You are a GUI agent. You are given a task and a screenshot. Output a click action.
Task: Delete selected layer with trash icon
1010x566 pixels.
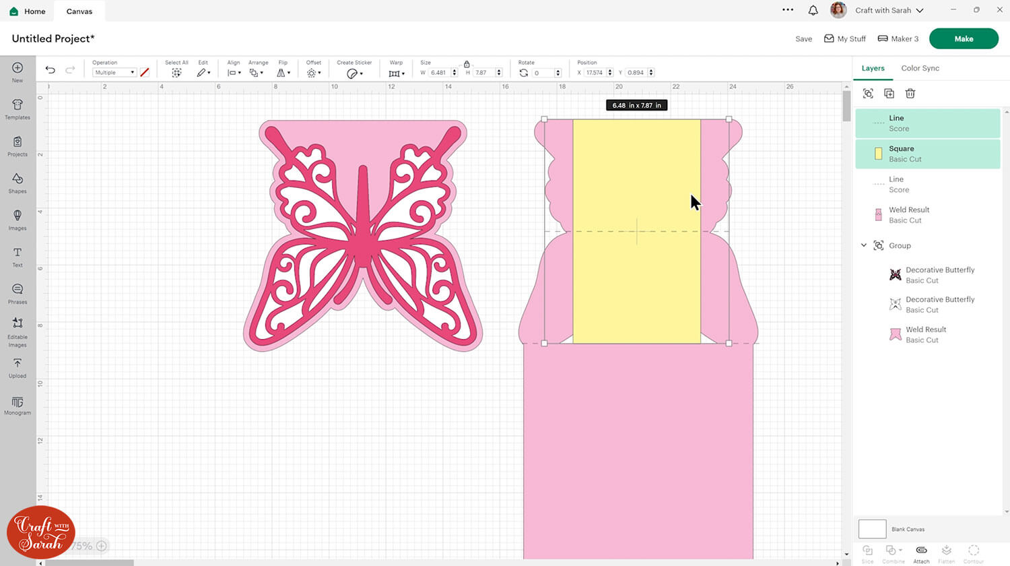click(x=910, y=94)
